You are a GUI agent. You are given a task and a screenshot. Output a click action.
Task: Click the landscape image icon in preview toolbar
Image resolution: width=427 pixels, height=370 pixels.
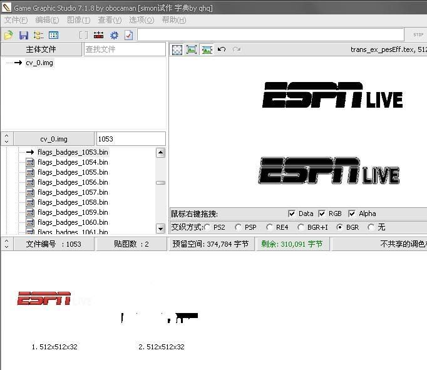[207, 49]
